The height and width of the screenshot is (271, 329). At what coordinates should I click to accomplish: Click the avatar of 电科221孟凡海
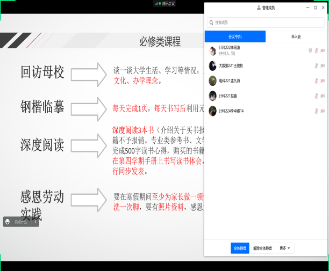[x=213, y=80]
